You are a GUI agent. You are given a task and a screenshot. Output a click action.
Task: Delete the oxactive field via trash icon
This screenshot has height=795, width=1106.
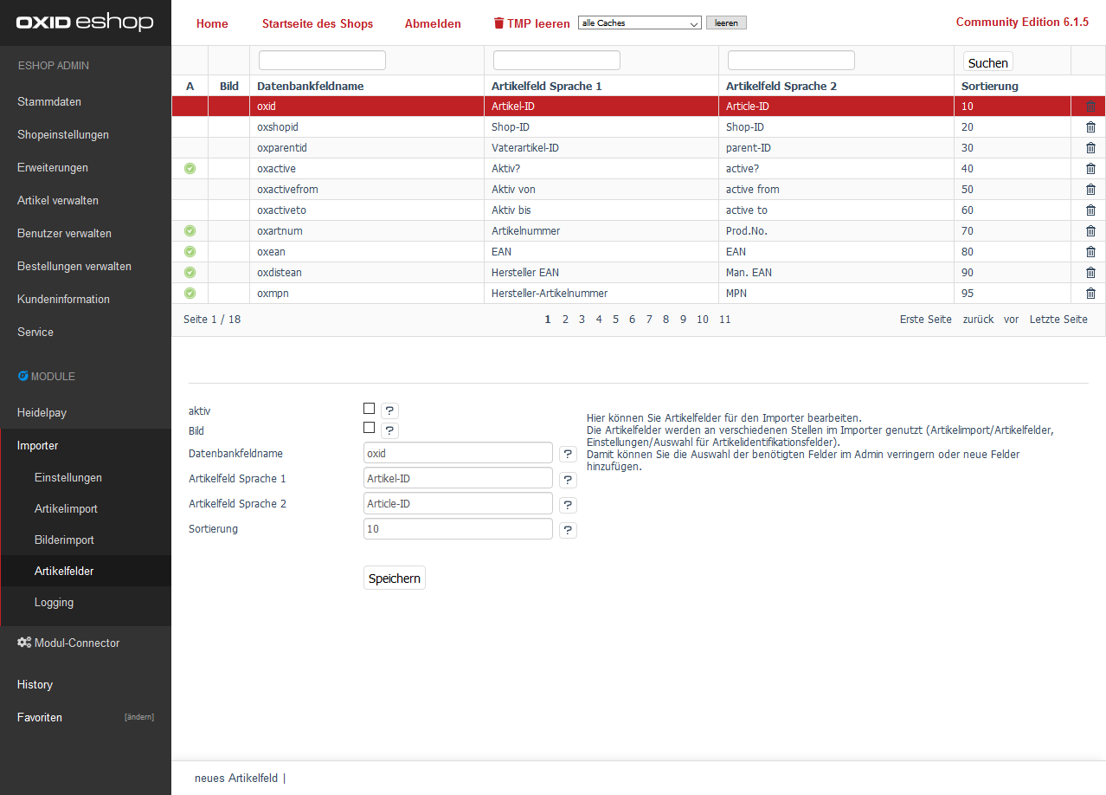pyautogui.click(x=1090, y=169)
